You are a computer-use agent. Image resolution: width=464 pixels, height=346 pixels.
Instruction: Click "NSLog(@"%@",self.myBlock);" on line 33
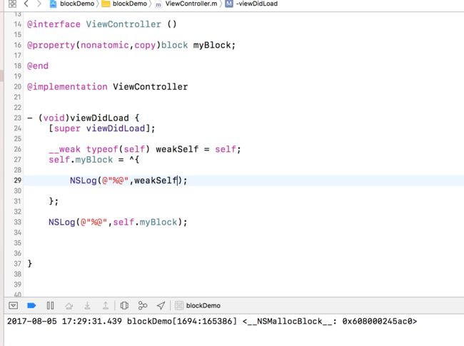118,222
